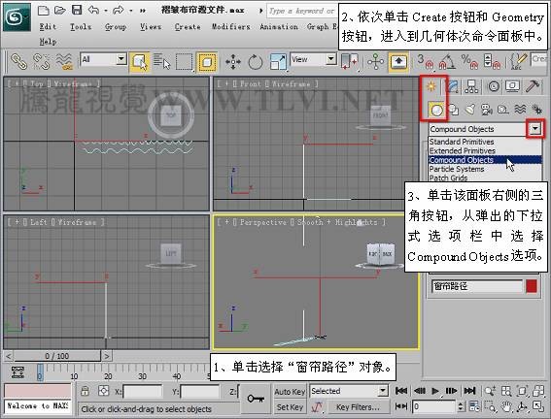551x419 pixels.
Task: Choose Rectangular Selection Region tool
Action: click(x=184, y=62)
